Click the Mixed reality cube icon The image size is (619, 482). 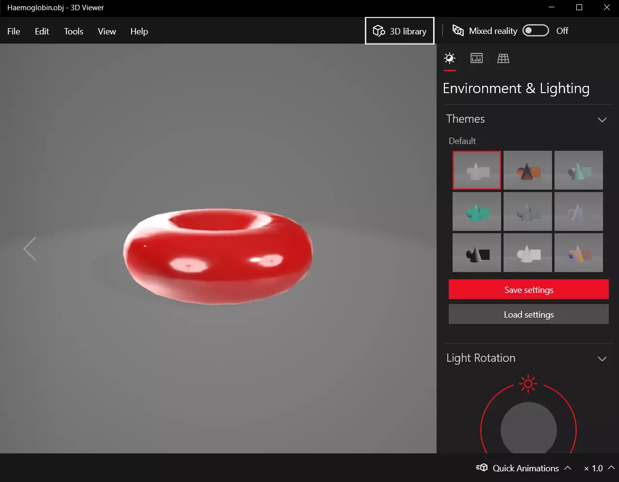tap(458, 31)
